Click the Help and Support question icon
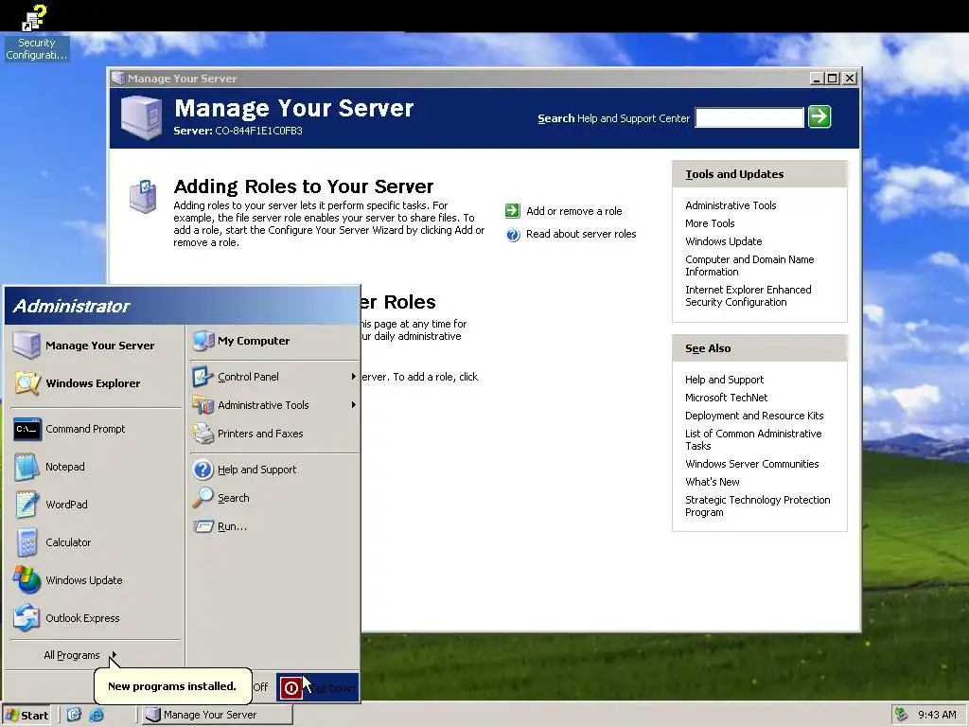 [203, 470]
